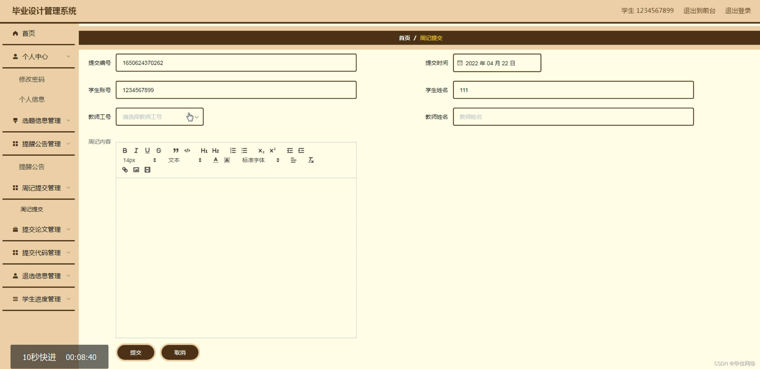Image resolution: width=760 pixels, height=369 pixels.
Task: Toggle strikethrough formatting button
Action: coord(159,150)
